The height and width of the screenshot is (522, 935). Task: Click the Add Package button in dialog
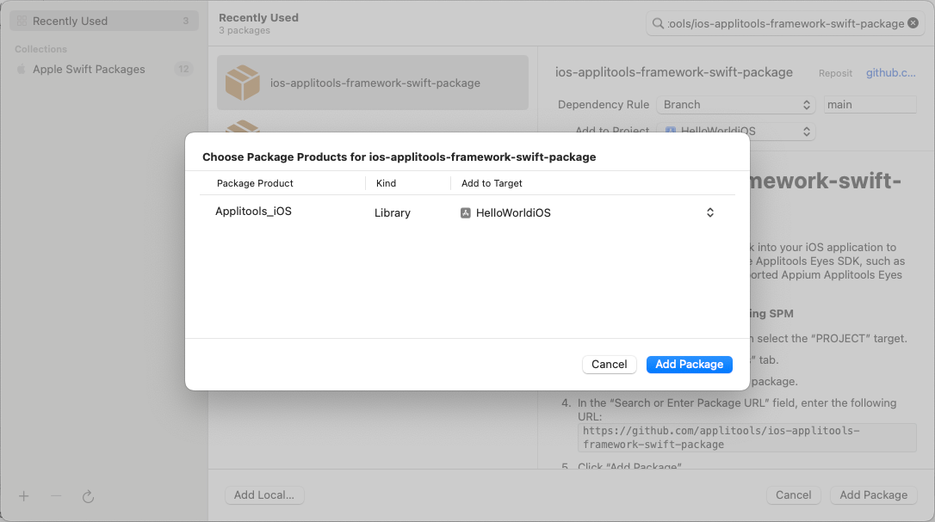(x=689, y=365)
